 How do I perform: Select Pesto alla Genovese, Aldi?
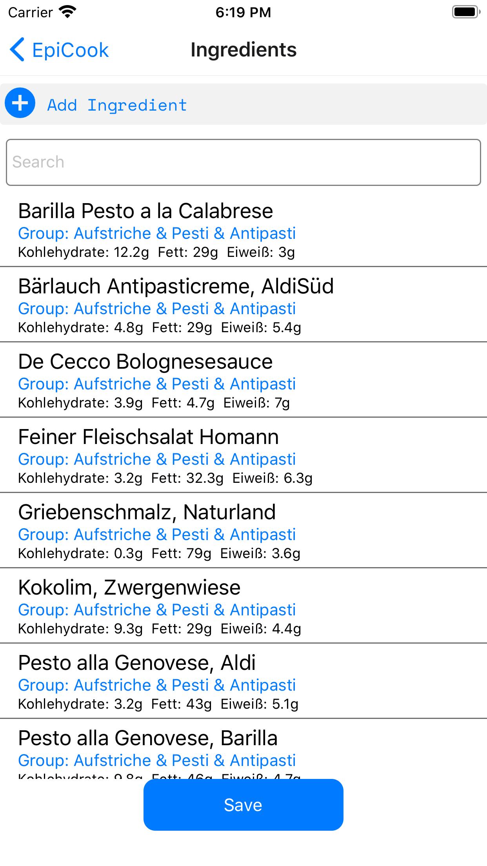pyautogui.click(x=243, y=681)
